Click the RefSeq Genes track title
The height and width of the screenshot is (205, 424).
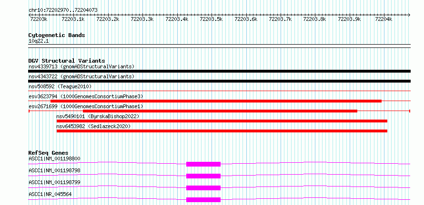pos(49,153)
